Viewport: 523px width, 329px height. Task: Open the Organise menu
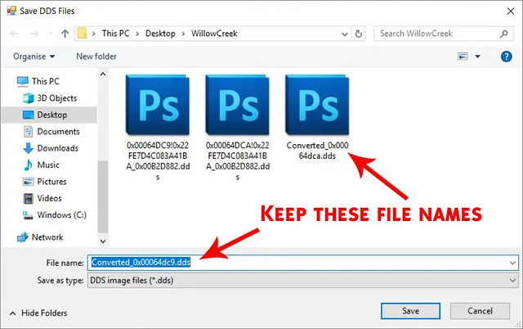click(34, 56)
